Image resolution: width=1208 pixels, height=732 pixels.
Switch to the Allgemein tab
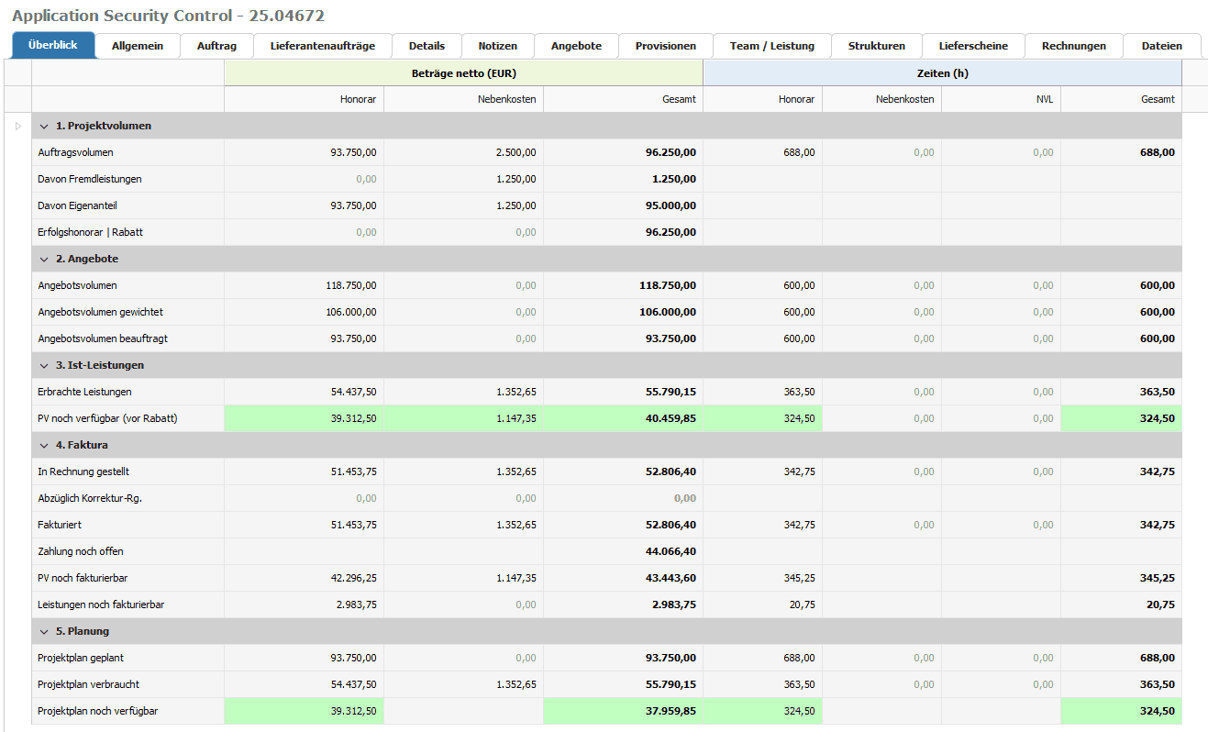(138, 46)
